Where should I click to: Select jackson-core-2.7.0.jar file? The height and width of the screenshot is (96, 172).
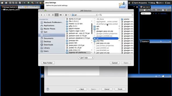point(78,36)
